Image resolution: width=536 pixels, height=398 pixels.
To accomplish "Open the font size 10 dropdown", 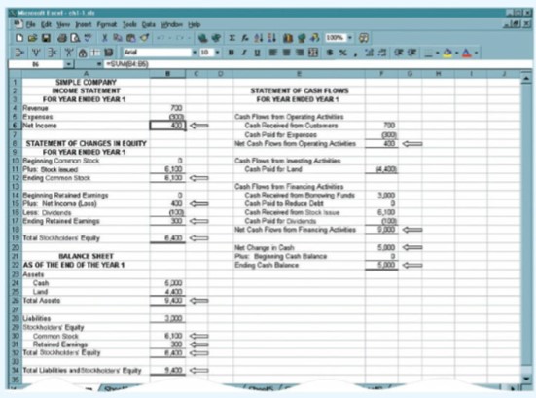I will click(x=217, y=53).
